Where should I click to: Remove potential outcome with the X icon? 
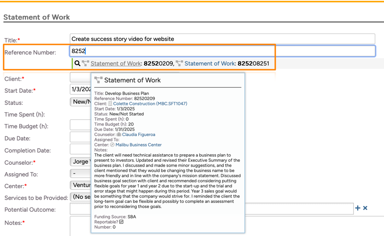366,208
